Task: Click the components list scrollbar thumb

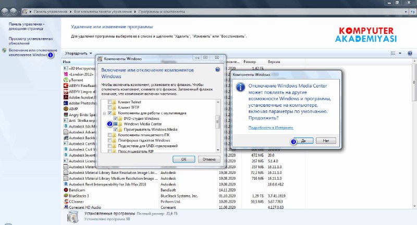Action: point(218,122)
